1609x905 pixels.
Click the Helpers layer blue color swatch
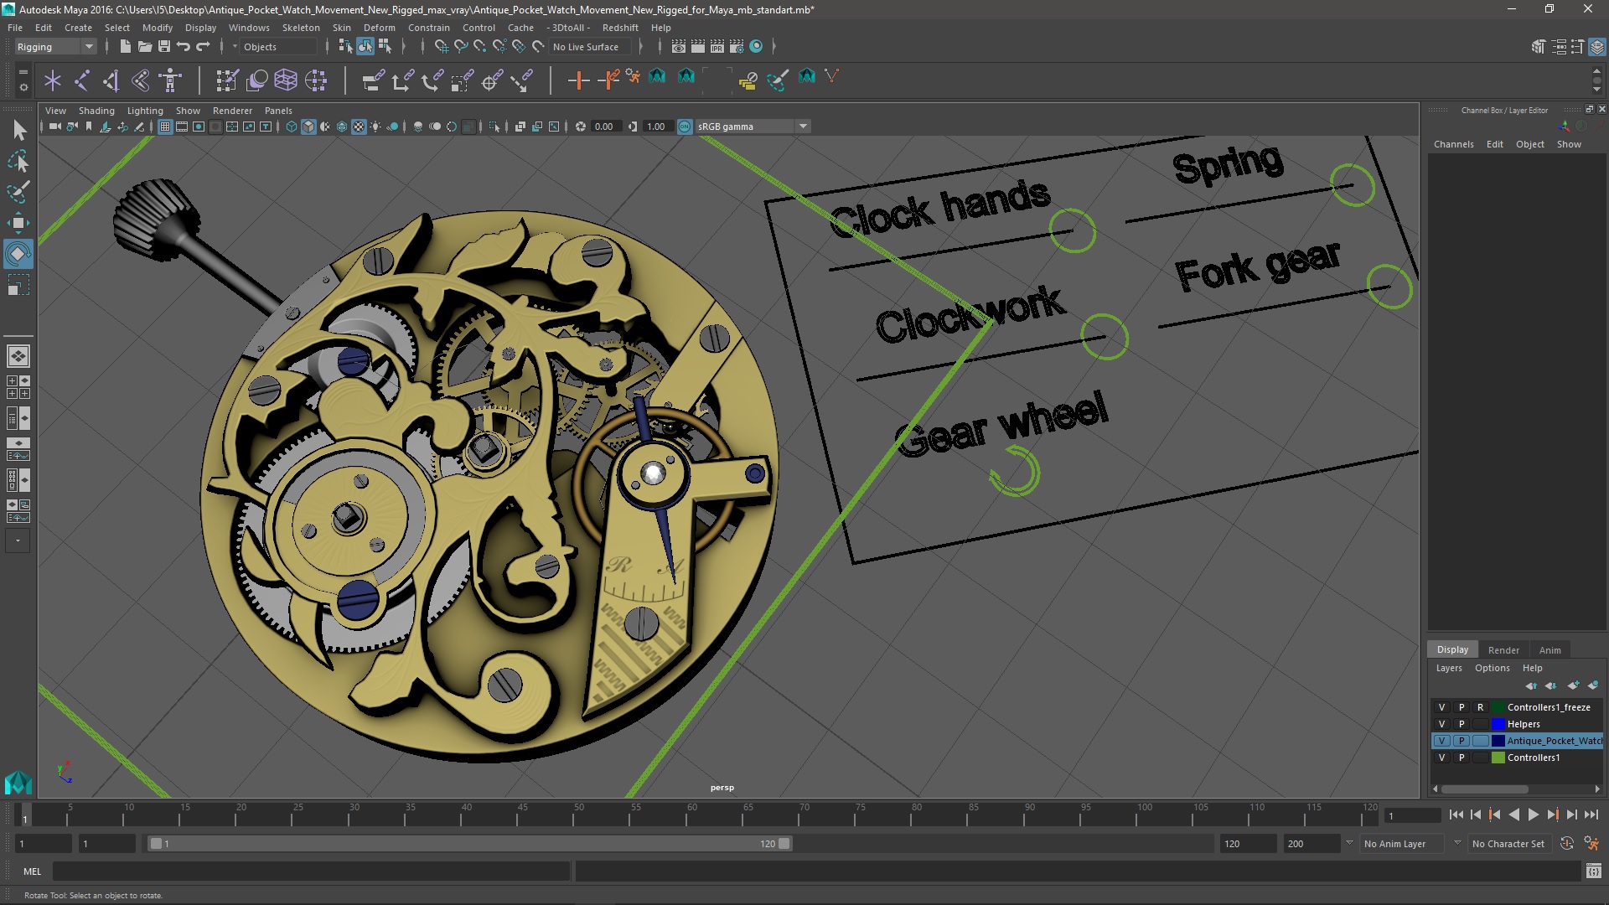(1498, 724)
